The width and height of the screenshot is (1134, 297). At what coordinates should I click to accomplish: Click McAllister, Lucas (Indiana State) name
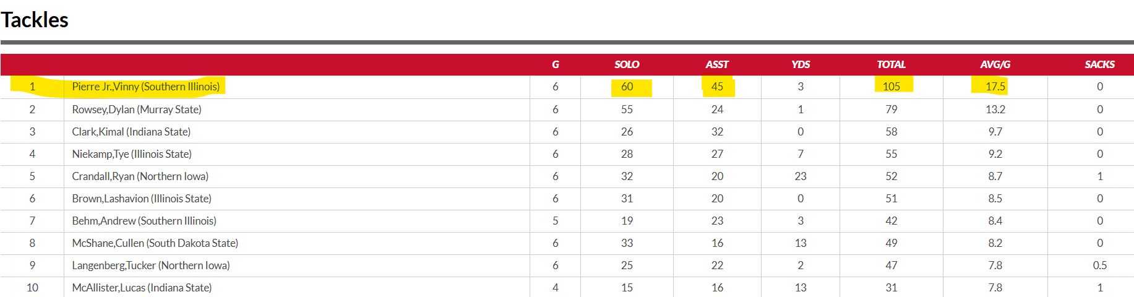(x=142, y=288)
